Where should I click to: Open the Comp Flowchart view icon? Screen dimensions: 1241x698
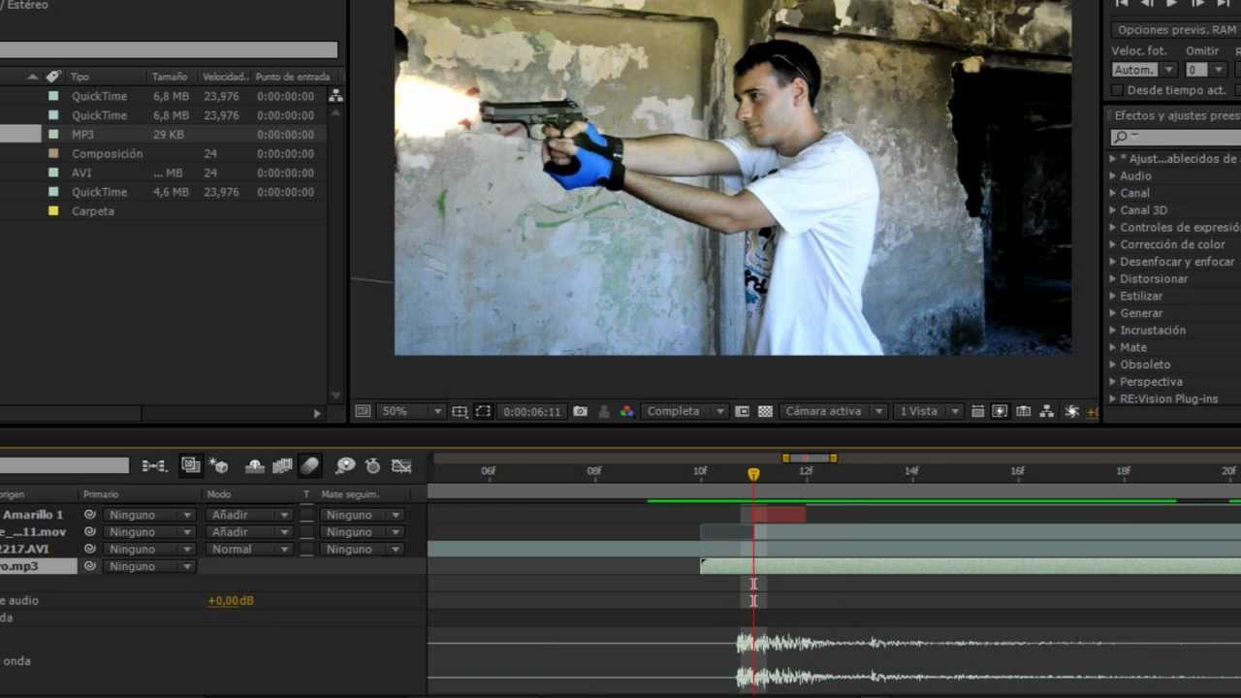click(1047, 411)
